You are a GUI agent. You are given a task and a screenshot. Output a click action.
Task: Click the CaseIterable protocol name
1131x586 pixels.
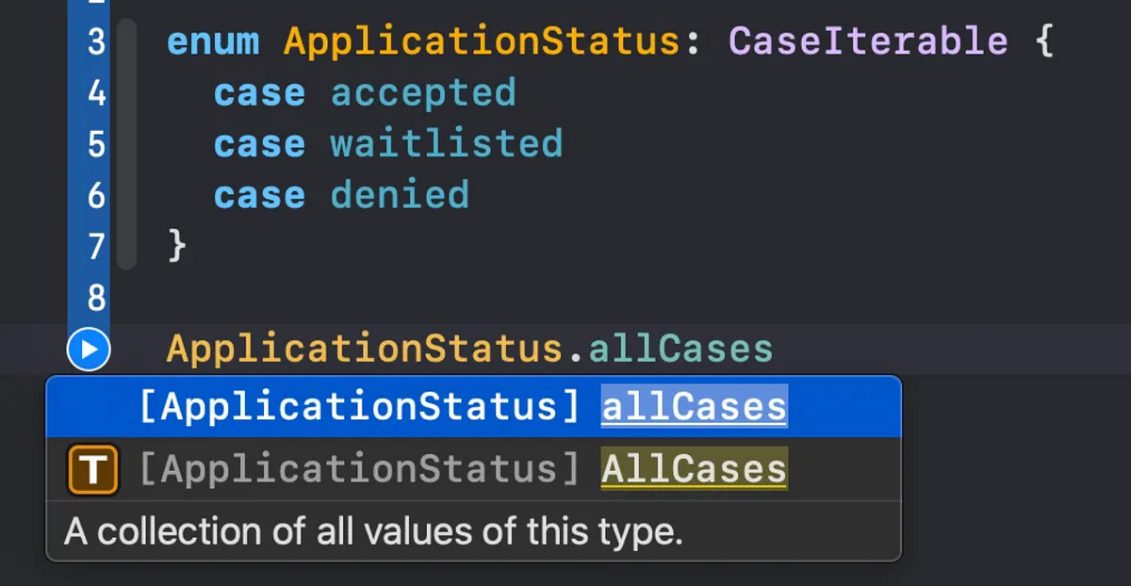[x=867, y=41]
